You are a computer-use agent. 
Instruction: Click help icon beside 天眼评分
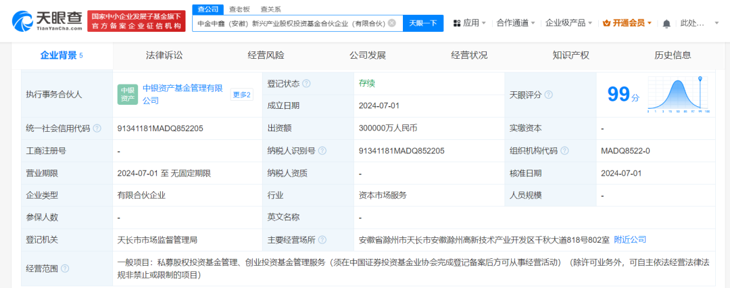point(548,95)
